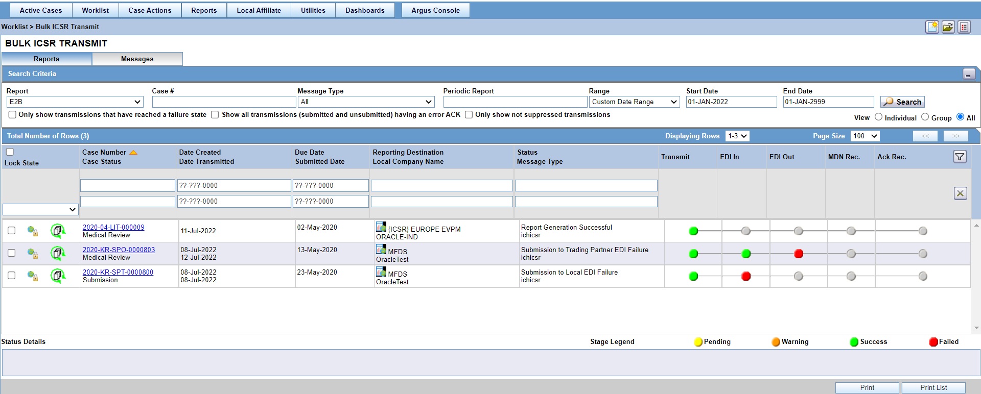This screenshot has height=394, width=981.
Task: Open the Message Type dropdown showing All
Action: 366,102
